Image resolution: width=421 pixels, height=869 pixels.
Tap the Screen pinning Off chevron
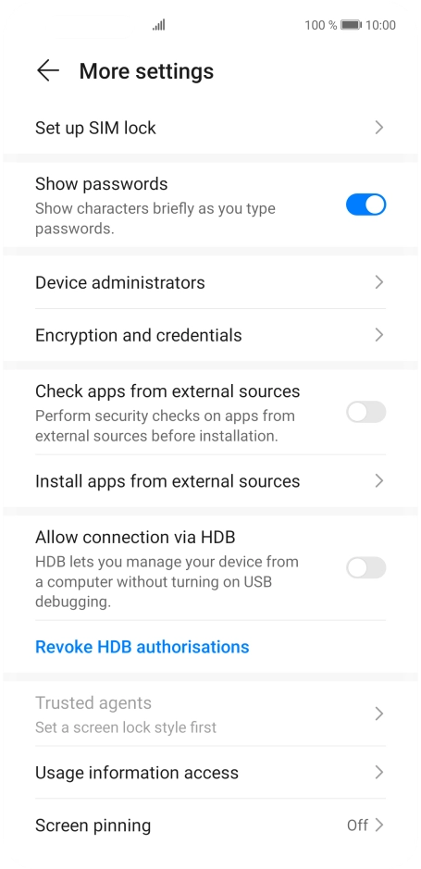click(x=379, y=825)
